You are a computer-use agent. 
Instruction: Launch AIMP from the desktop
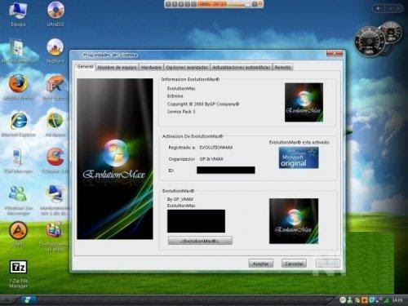tap(18, 234)
